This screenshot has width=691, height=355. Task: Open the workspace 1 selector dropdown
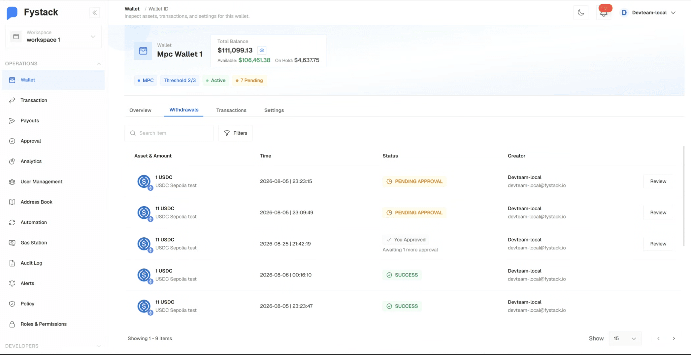point(53,36)
